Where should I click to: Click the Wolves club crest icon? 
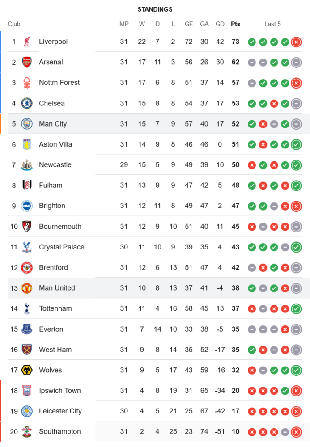[27, 370]
